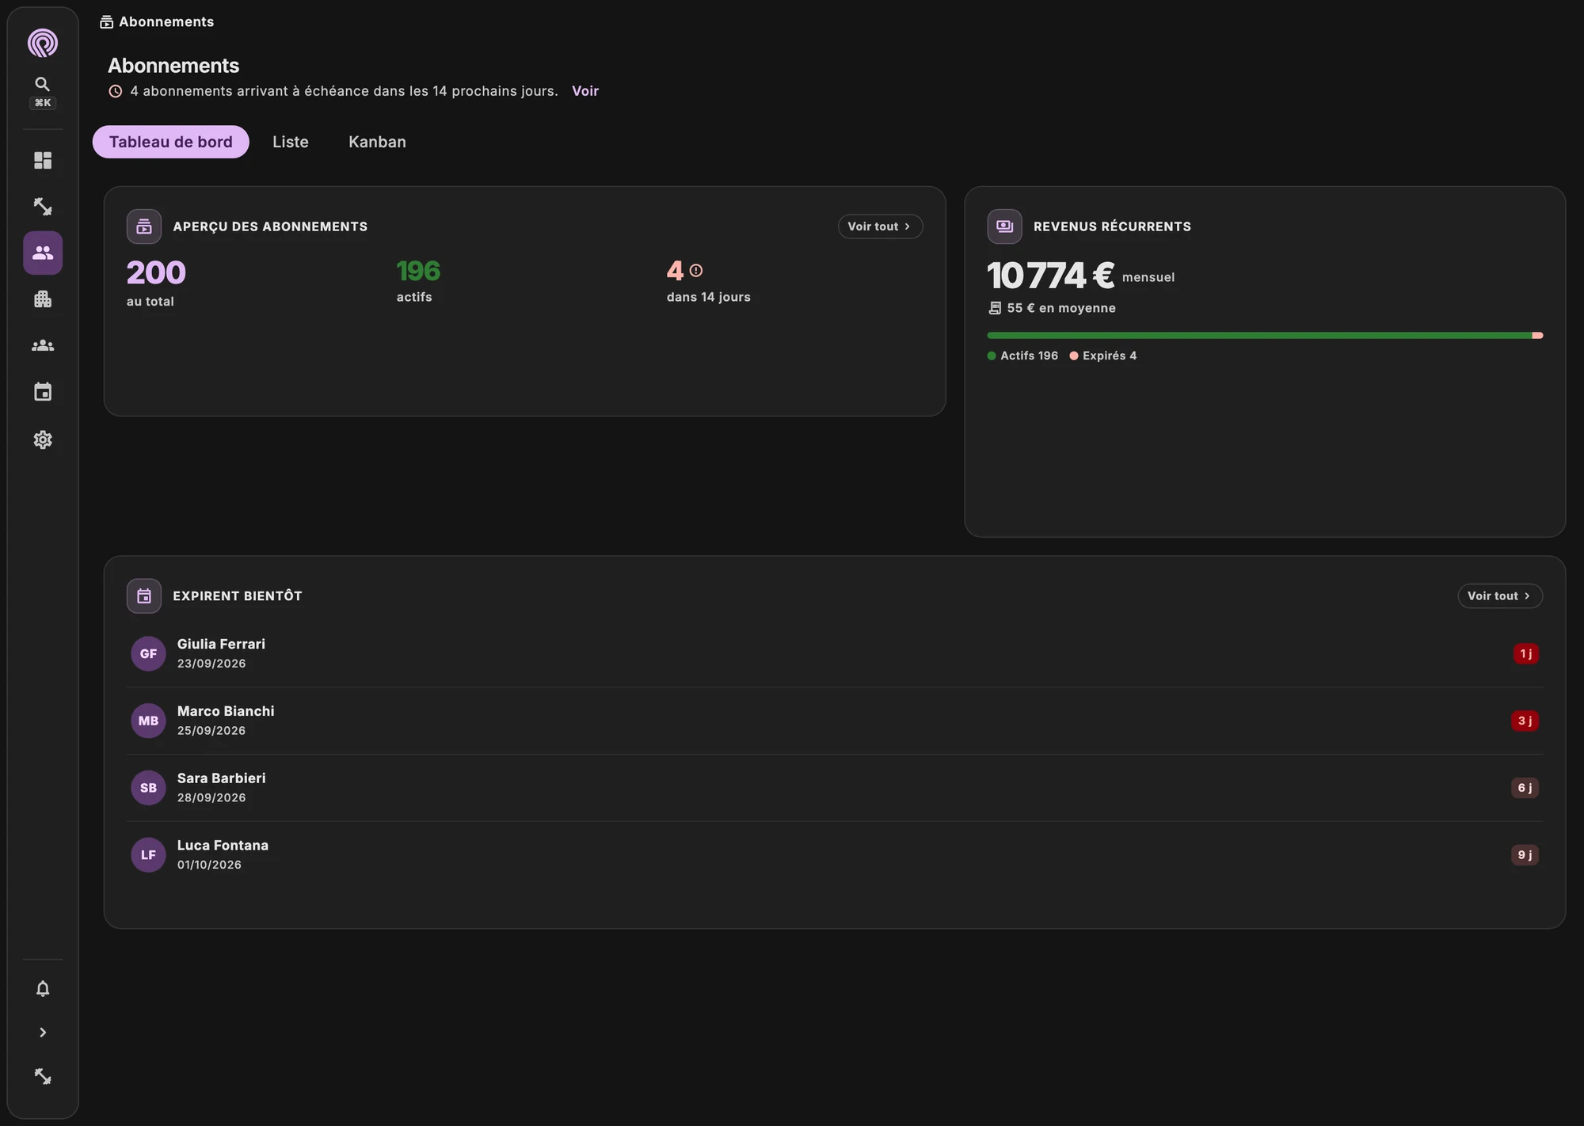Click the active/expired revenue progress bar
Image resolution: width=1584 pixels, height=1126 pixels.
click(1265, 336)
